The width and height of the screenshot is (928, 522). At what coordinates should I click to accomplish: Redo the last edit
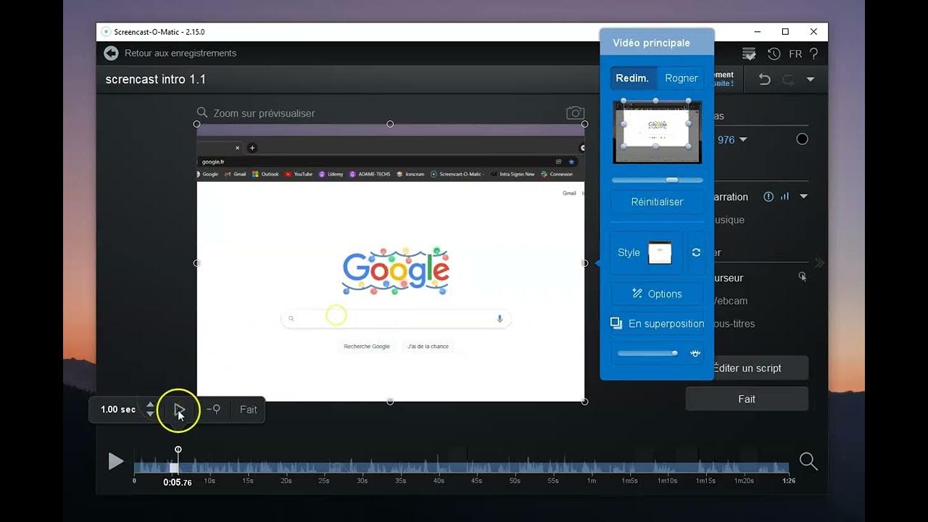(x=788, y=79)
